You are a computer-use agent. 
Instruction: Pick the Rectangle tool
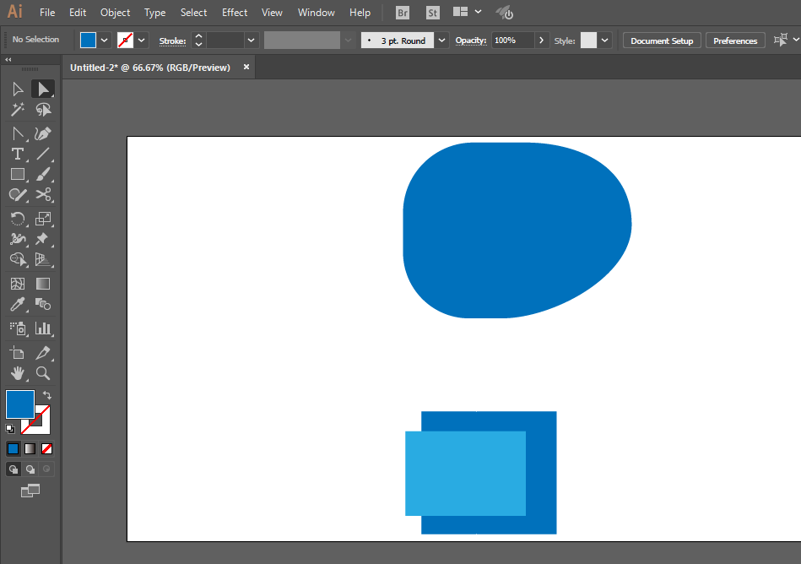tap(18, 174)
